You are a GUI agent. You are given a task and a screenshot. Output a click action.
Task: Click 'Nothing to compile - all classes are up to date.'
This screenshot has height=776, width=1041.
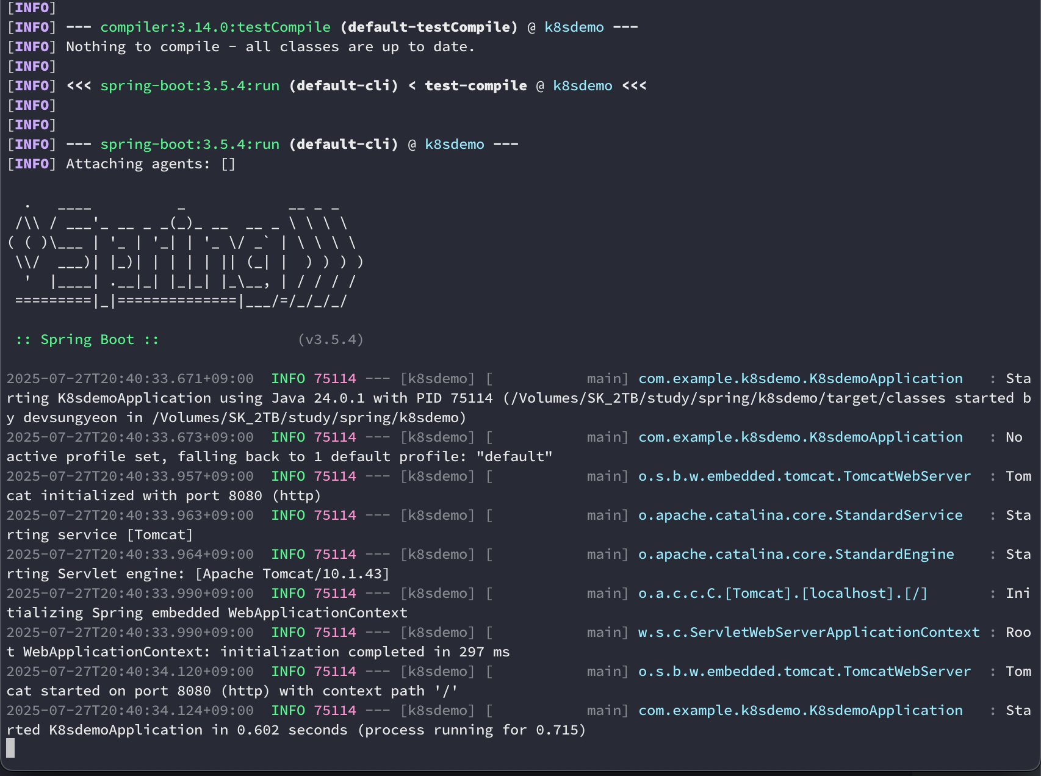pyautogui.click(x=270, y=47)
